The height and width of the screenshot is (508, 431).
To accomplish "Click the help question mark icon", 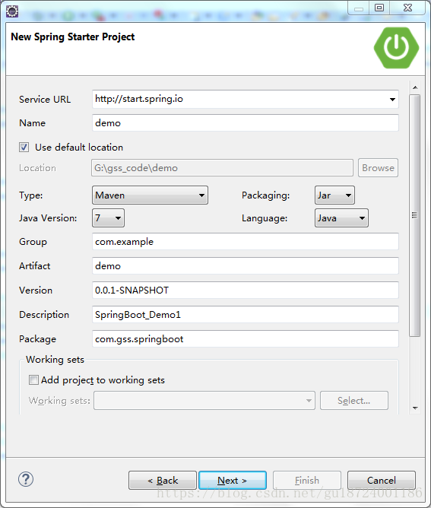I will 26,479.
